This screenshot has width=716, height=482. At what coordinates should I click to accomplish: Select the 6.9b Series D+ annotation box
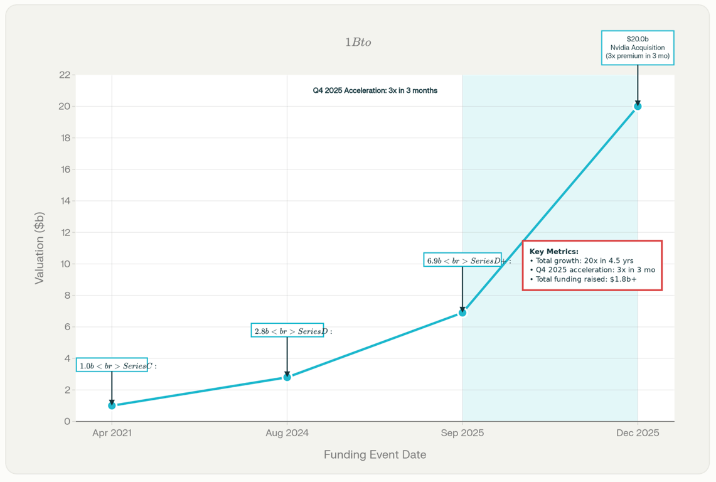click(462, 260)
